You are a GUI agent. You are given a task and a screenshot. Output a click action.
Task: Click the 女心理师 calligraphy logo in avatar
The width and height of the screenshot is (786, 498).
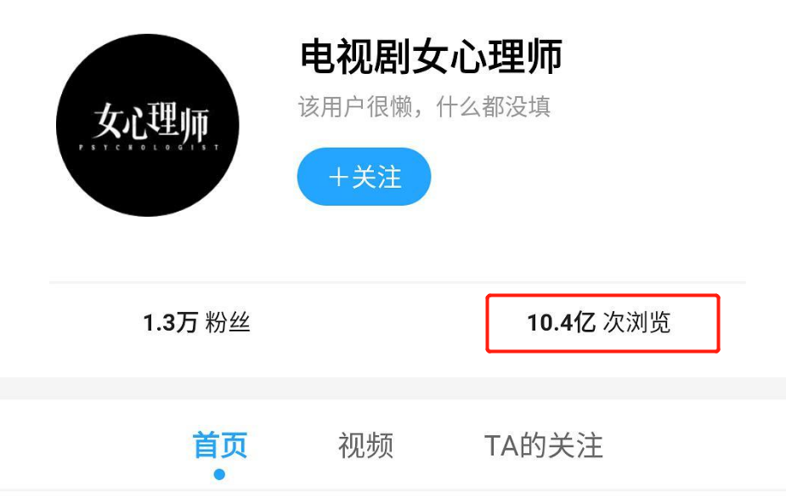[x=150, y=122]
